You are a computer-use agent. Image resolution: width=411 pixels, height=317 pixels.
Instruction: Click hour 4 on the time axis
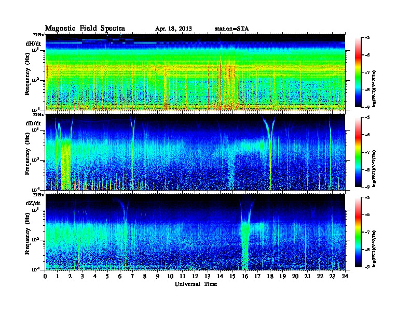[x=95, y=277]
